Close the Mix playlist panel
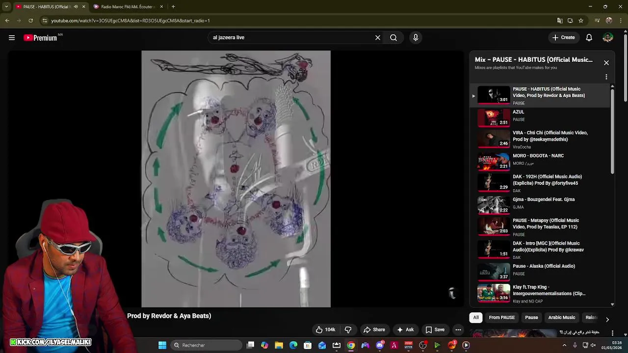Screen dimensions: 628x353 point(606,63)
